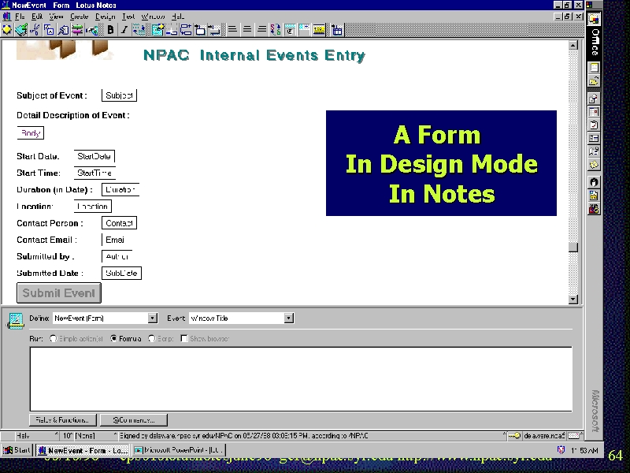Click inside the formula editing box
Image resolution: width=630 pixels, height=473 pixels.
tap(301, 379)
